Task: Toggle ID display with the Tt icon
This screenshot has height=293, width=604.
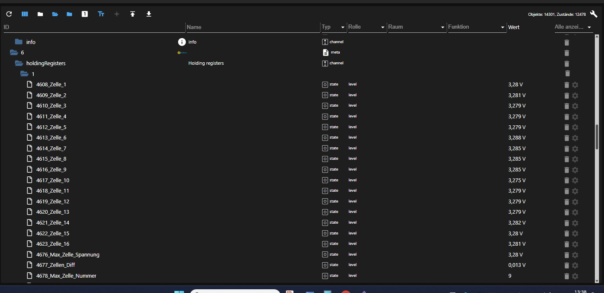Action: pos(101,14)
